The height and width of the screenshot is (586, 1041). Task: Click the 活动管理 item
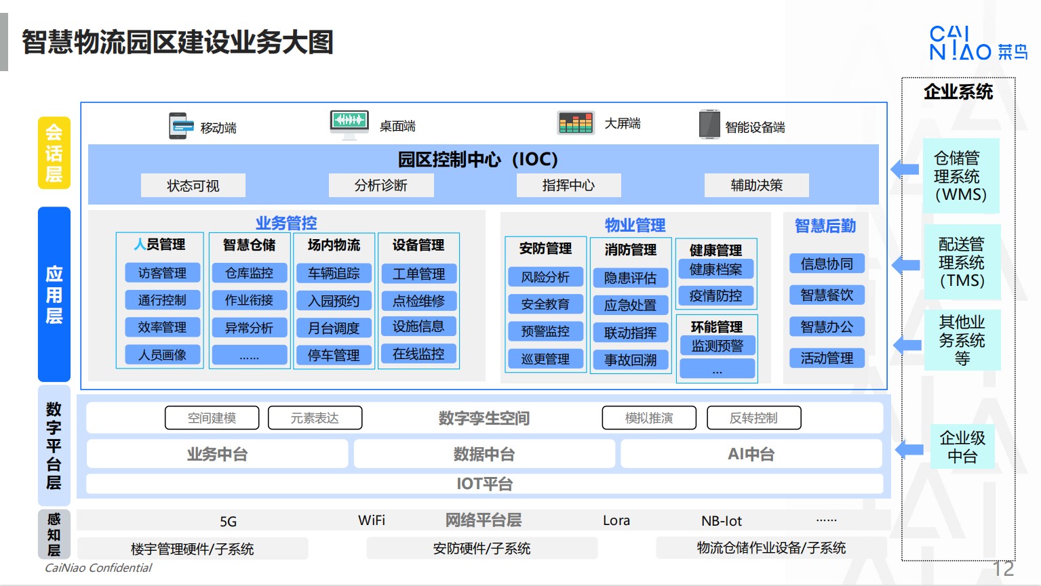tap(827, 358)
